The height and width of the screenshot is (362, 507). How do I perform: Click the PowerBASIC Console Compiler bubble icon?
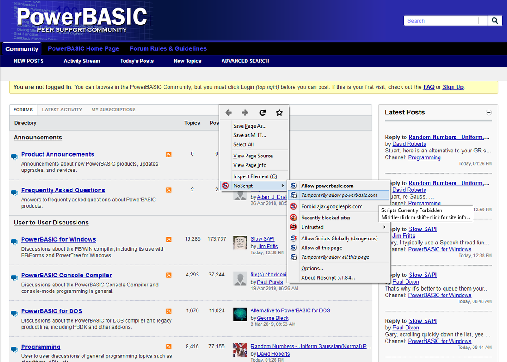click(14, 278)
